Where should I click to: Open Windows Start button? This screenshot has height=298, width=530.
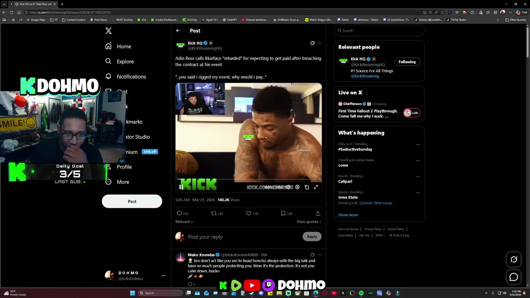[132, 293]
